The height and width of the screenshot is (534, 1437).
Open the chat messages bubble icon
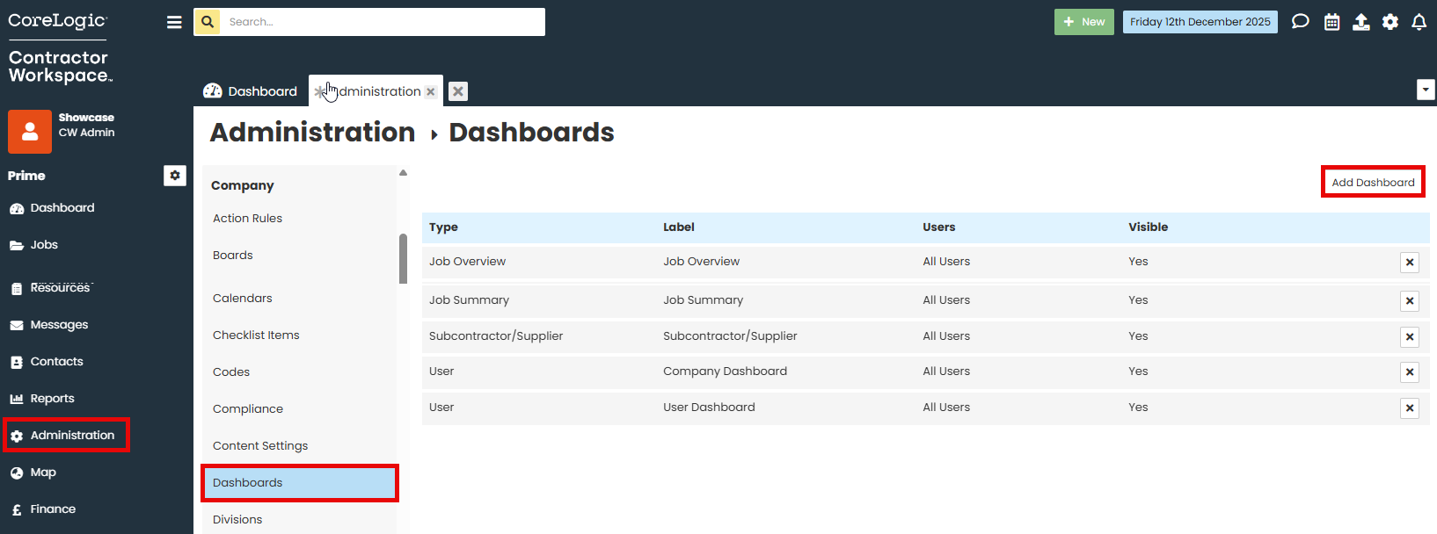pos(1300,22)
